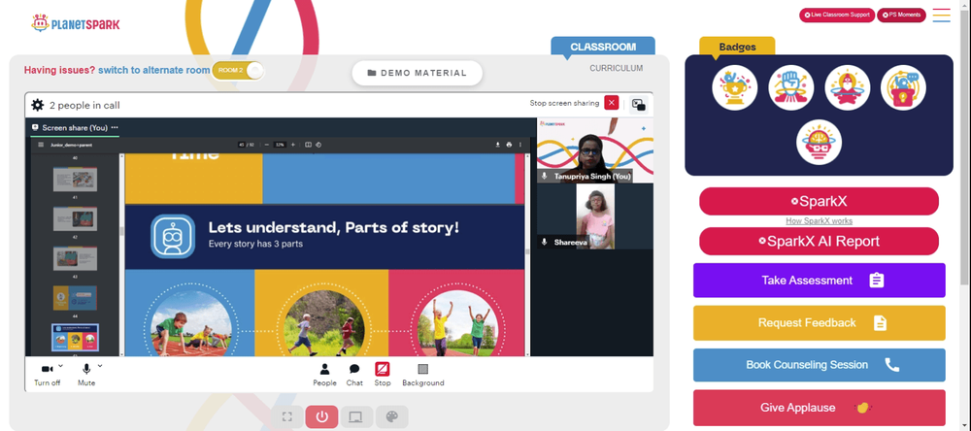Select the meditating figure badge
The height and width of the screenshot is (431, 971).
tap(847, 88)
